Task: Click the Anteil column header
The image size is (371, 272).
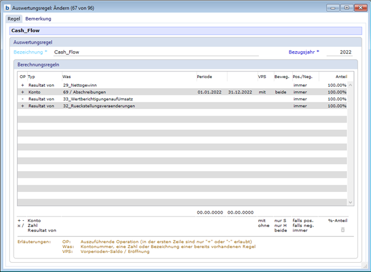Action: 341,76
